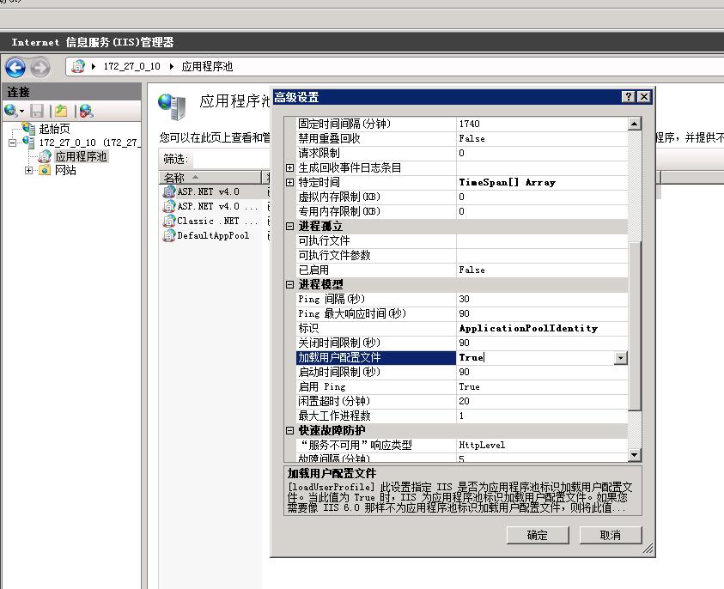Image resolution: width=724 pixels, height=589 pixels.
Task: Open the 加载用户配置文件 True dropdown arrow
Action: [620, 358]
